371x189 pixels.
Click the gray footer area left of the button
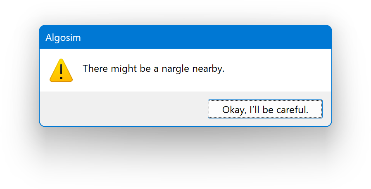click(124, 109)
